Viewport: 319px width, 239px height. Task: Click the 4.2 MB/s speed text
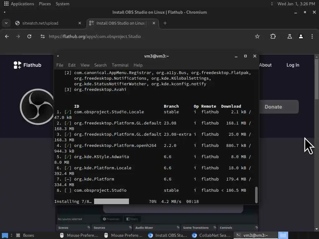tap(171, 201)
